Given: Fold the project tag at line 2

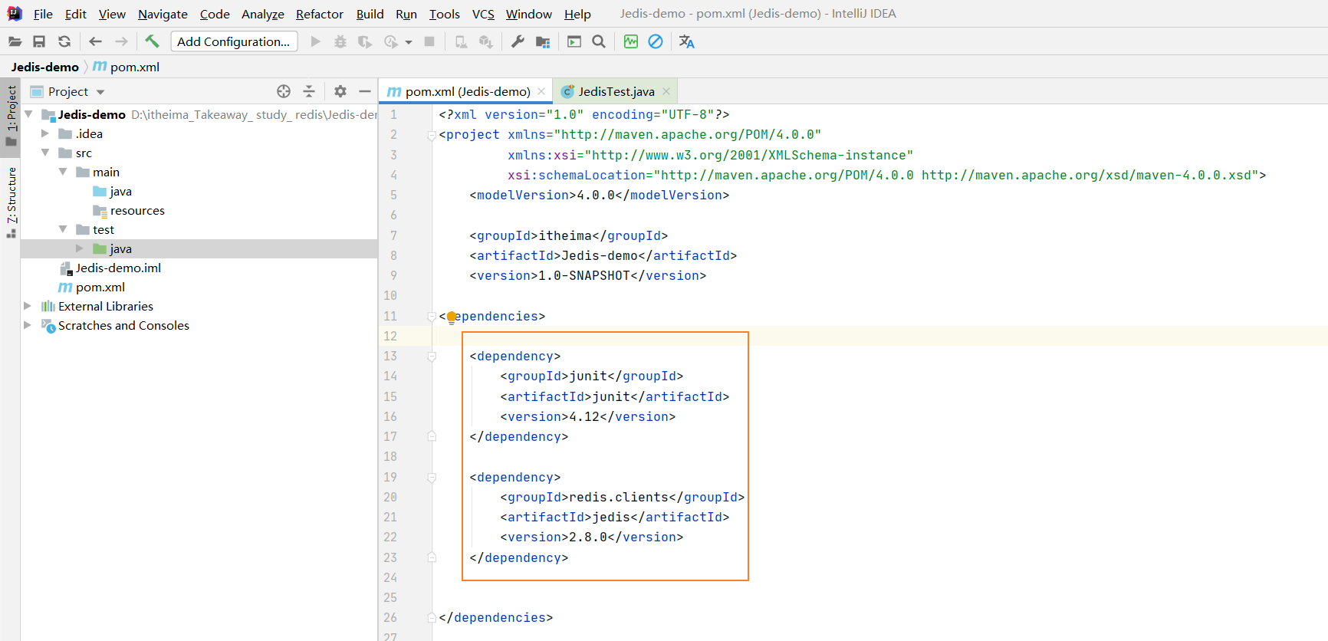Looking at the screenshot, I should (432, 135).
